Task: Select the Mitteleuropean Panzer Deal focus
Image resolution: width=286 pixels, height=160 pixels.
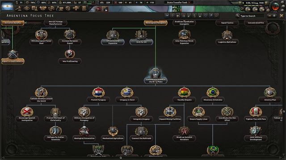Action: (x=41, y=37)
